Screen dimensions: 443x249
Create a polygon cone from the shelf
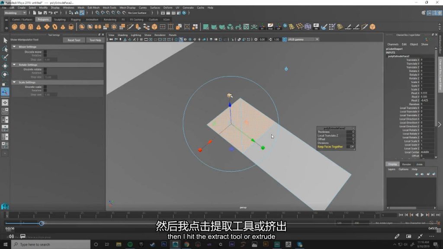(39, 27)
